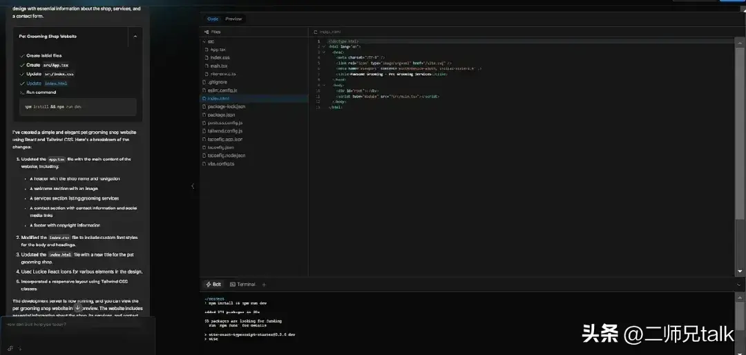Click the npm install && npm run dev command box
746x355 pixels.
(78, 106)
